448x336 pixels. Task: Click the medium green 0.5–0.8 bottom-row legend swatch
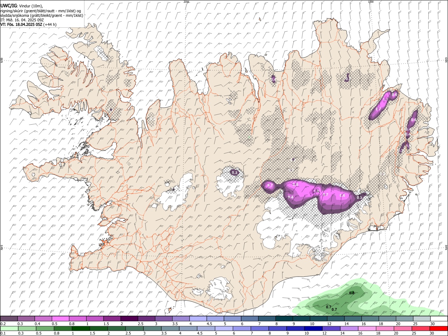coord(45,329)
